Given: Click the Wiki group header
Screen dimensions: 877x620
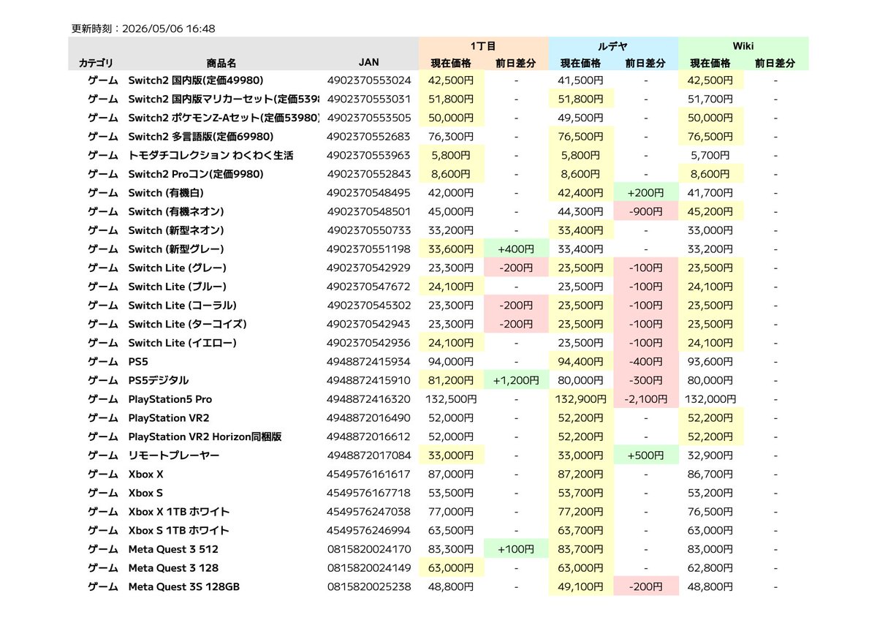Looking at the screenshot, I should click(744, 45).
